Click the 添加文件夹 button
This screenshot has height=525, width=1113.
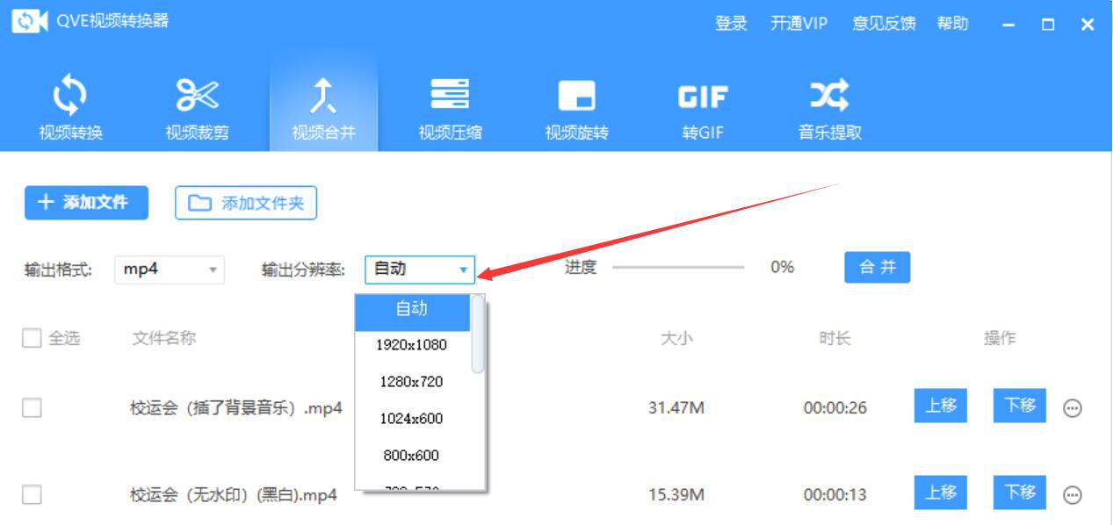(246, 203)
